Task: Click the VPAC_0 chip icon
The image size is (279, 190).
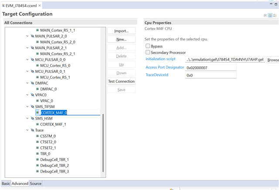Action: pyautogui.click(x=37, y=101)
